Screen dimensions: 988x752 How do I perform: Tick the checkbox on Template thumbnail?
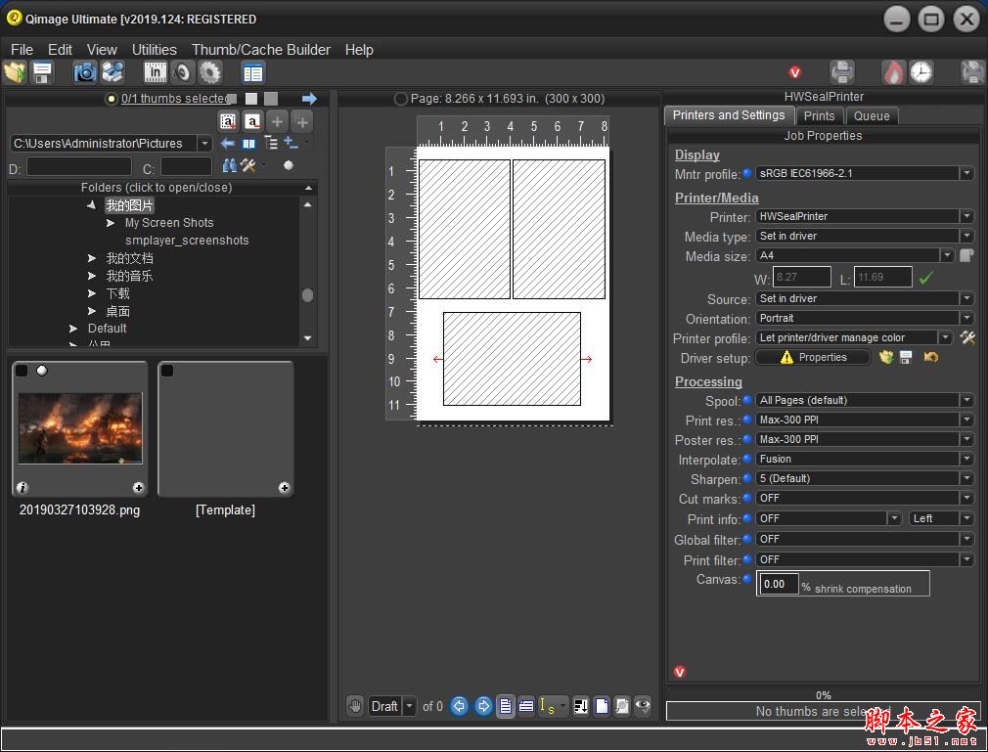pos(167,371)
